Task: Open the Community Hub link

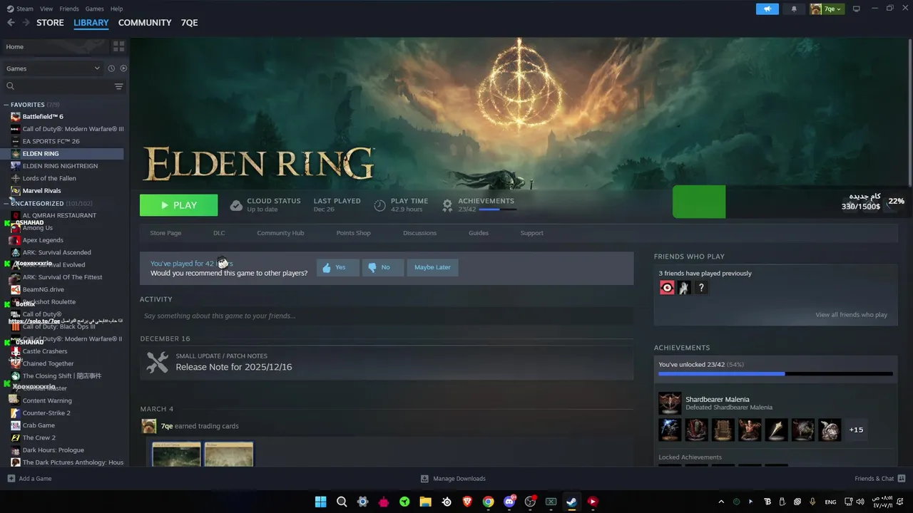Action: (x=280, y=233)
